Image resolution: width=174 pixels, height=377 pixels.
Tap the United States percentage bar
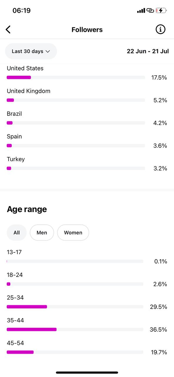point(76,77)
